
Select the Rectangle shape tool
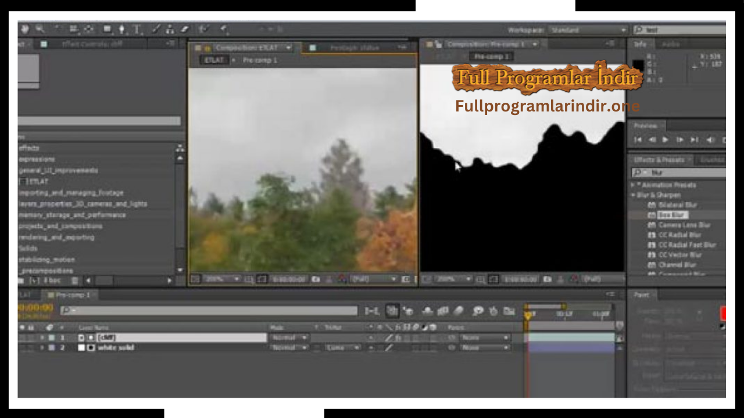pos(108,28)
